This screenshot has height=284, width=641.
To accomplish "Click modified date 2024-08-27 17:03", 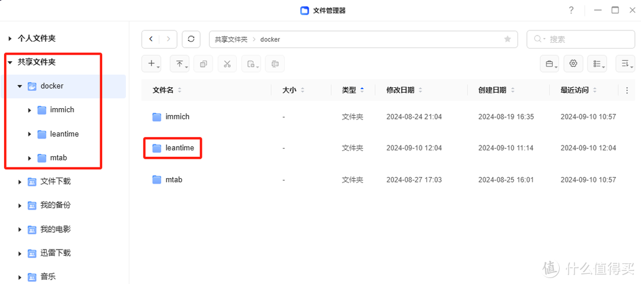I will (x=414, y=179).
